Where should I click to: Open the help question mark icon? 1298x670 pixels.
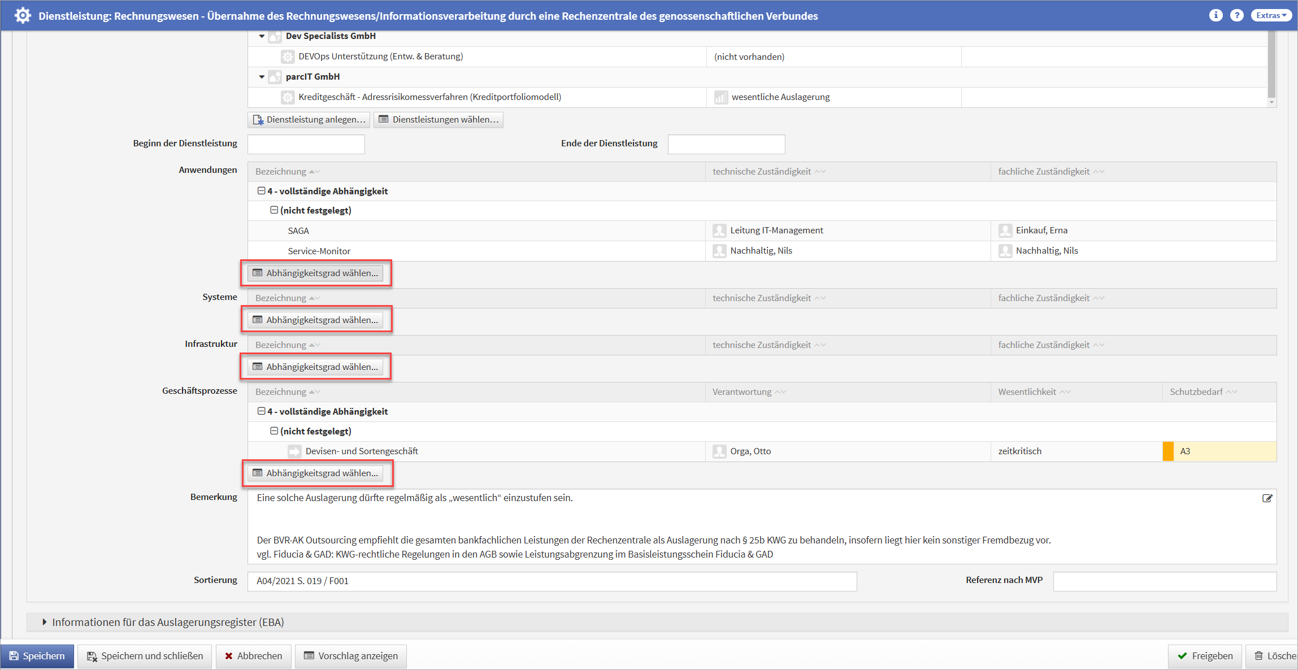click(1236, 15)
